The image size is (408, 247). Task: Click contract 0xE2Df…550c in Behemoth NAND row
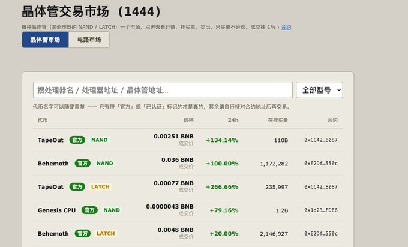(321, 164)
